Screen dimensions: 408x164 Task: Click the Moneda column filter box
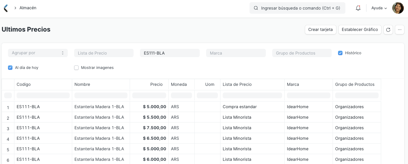(x=181, y=95)
